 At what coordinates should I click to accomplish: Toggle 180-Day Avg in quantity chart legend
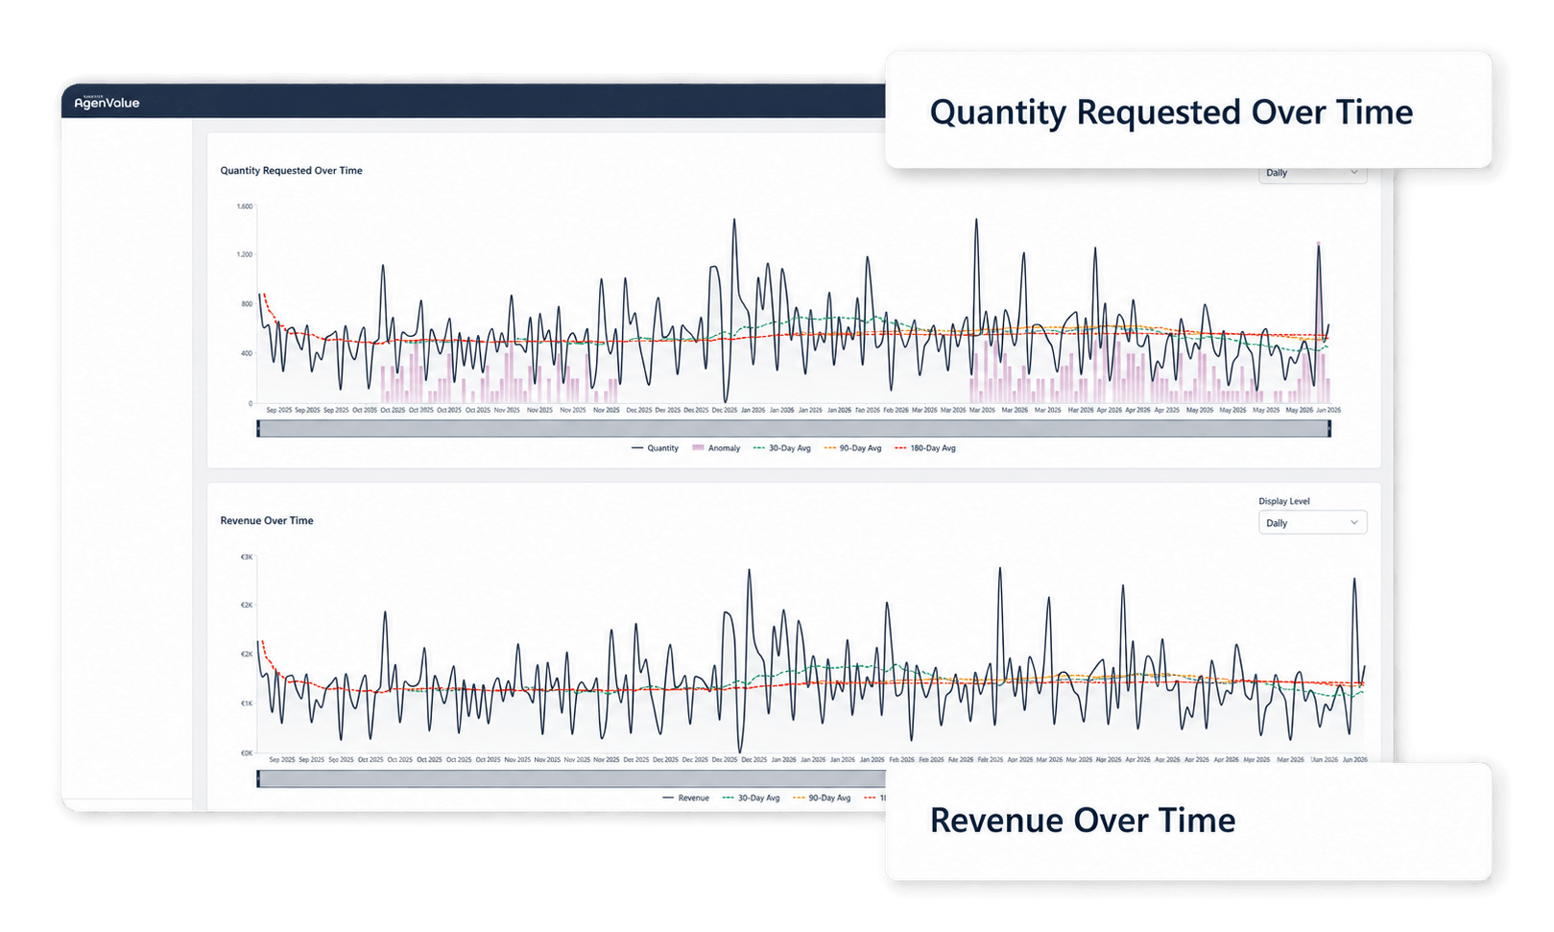[925, 448]
